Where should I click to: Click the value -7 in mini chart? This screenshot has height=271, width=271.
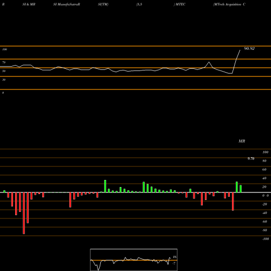(174, 263)
